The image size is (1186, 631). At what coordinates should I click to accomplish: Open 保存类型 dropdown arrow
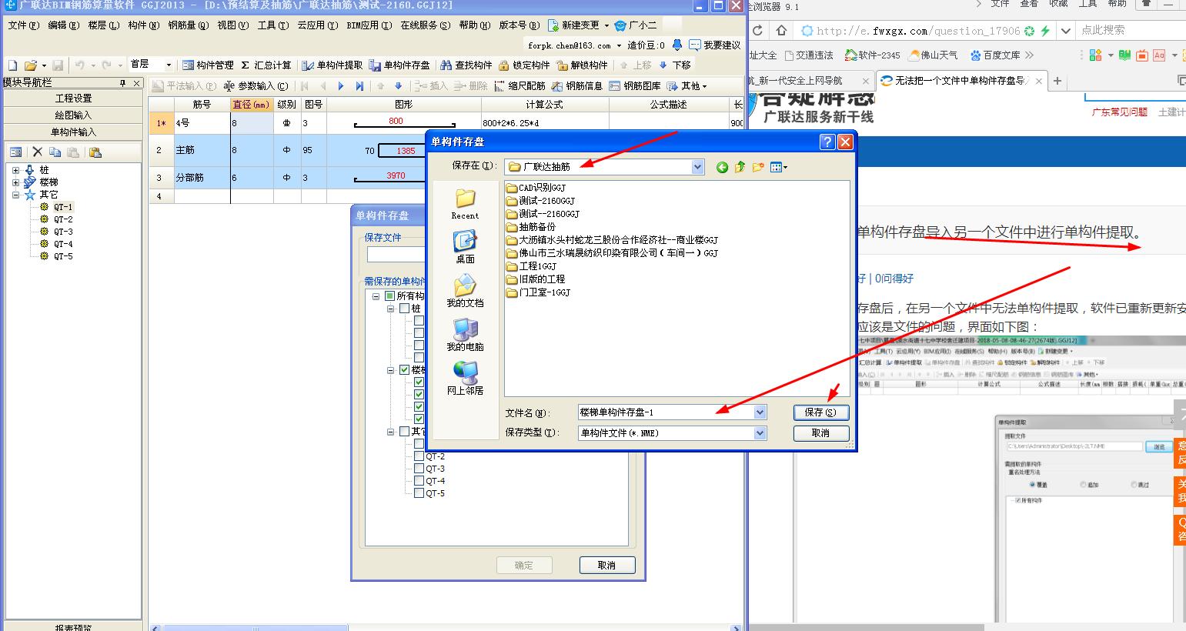(x=760, y=433)
